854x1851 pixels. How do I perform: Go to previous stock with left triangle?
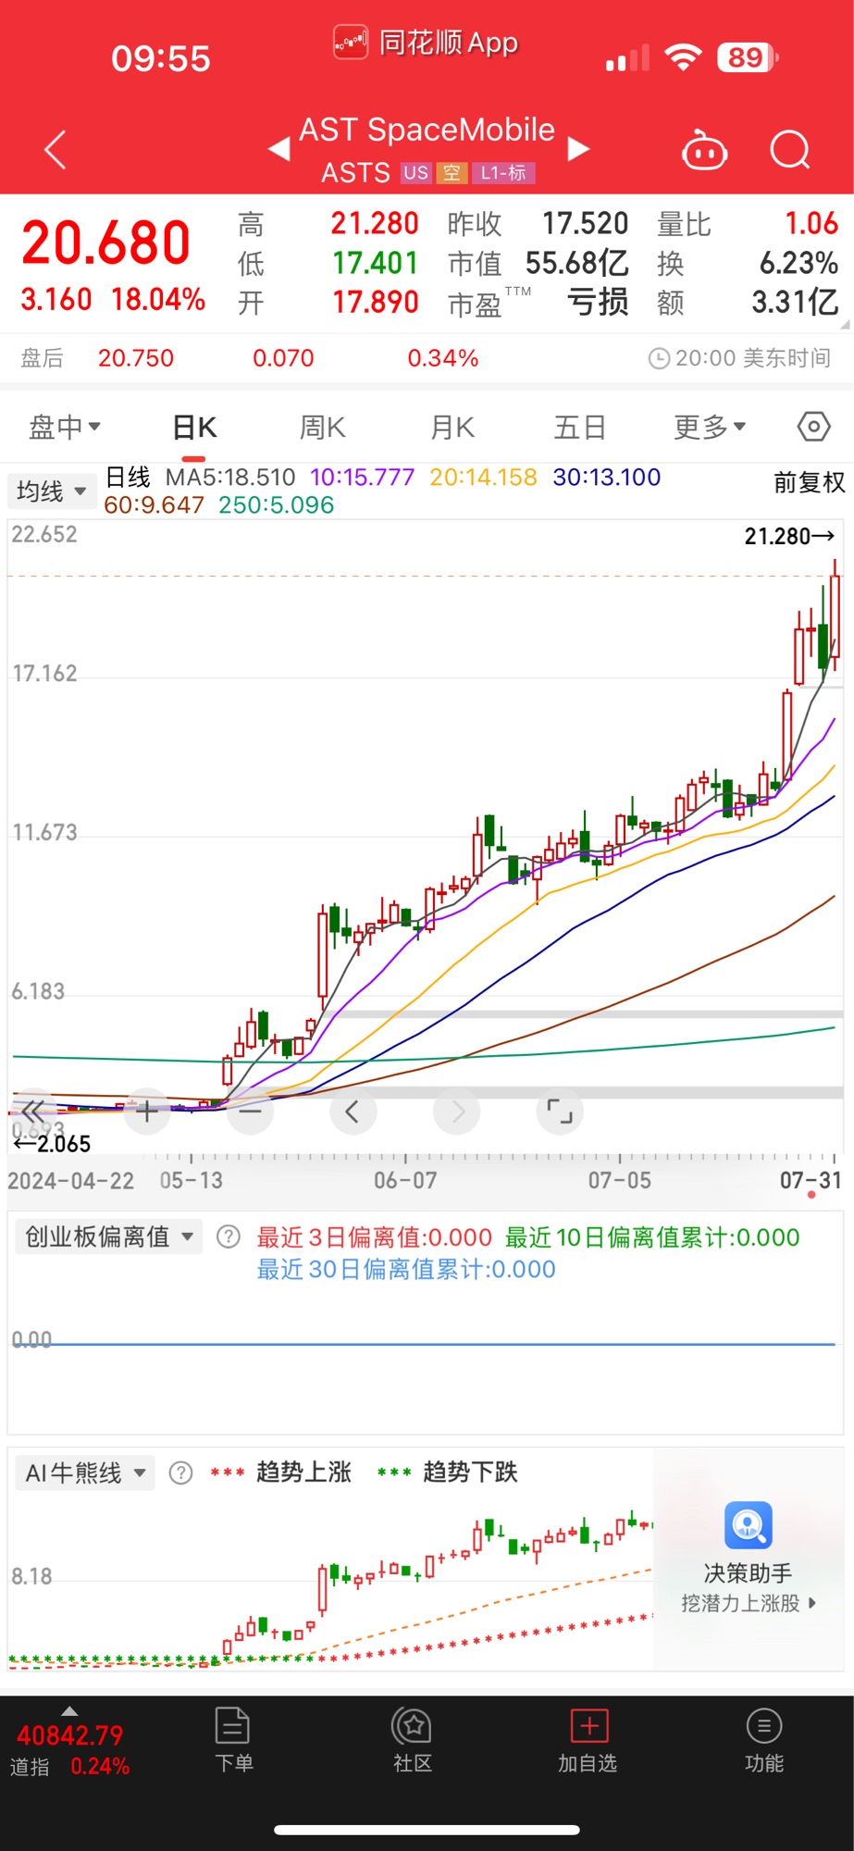tap(278, 149)
